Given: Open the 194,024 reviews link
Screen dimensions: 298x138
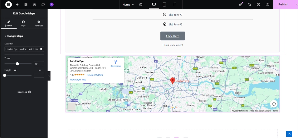Looking at the screenshot, I should (95, 75).
